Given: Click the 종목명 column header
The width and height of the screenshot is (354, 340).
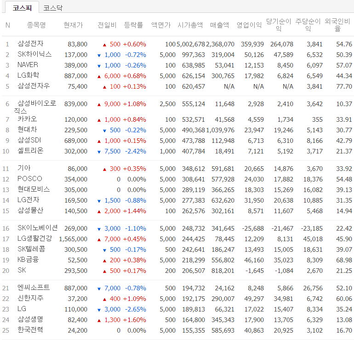Looking at the screenshot, I should pos(36,25).
